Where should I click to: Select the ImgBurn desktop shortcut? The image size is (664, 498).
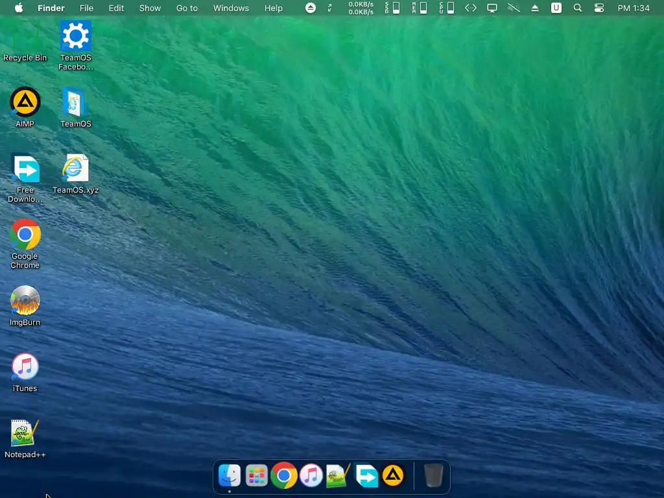point(25,306)
